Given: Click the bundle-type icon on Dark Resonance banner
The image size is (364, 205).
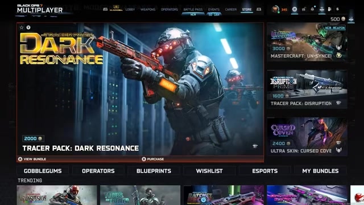Looking at the screenshot, I should (x=255, y=146).
